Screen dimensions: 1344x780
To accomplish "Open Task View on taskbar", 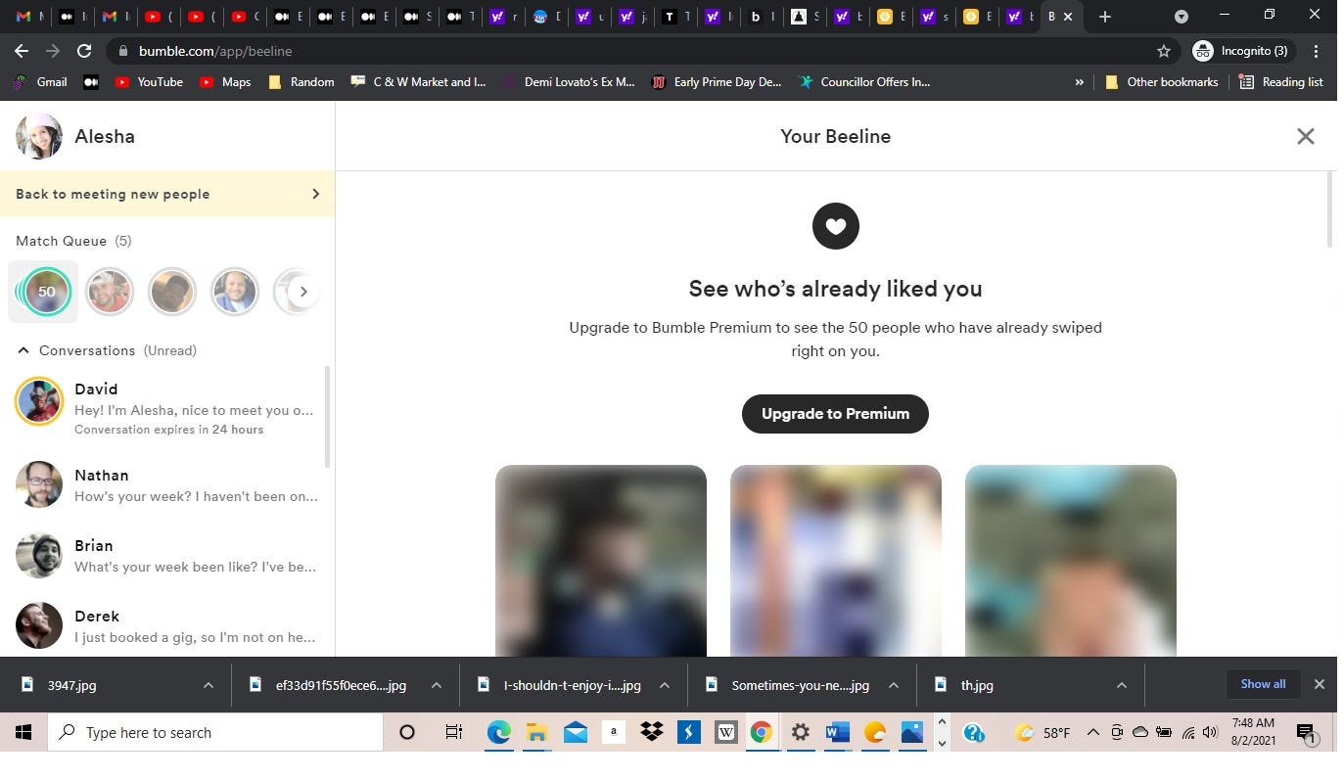I will point(453,732).
